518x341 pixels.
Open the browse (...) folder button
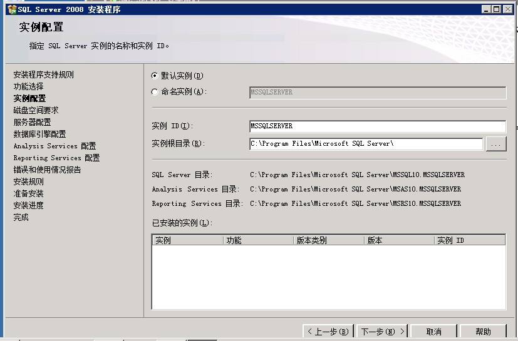pyautogui.click(x=495, y=144)
